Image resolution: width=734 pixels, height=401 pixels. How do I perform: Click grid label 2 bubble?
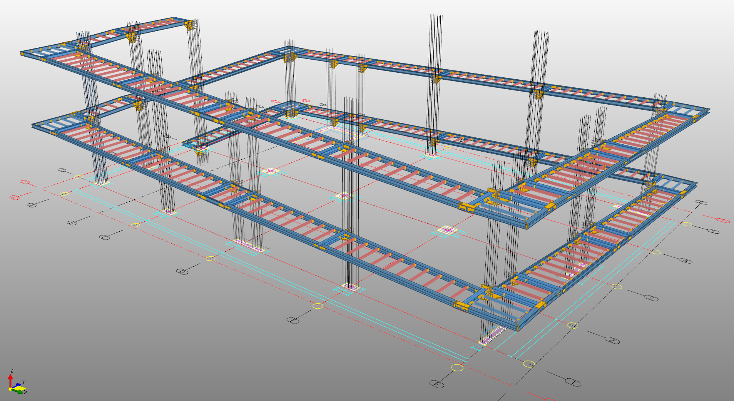pos(612,340)
